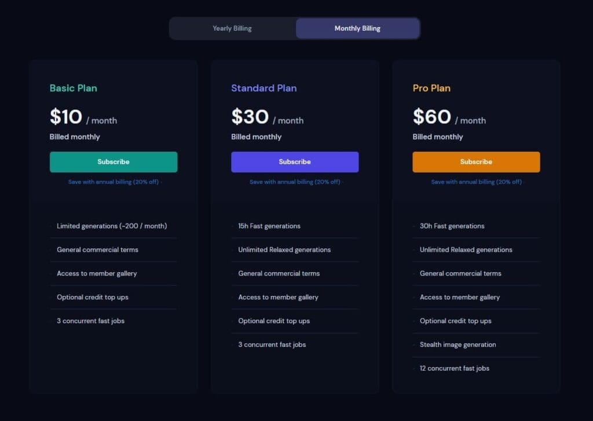Open annual billing savings link under Pro

476,182
